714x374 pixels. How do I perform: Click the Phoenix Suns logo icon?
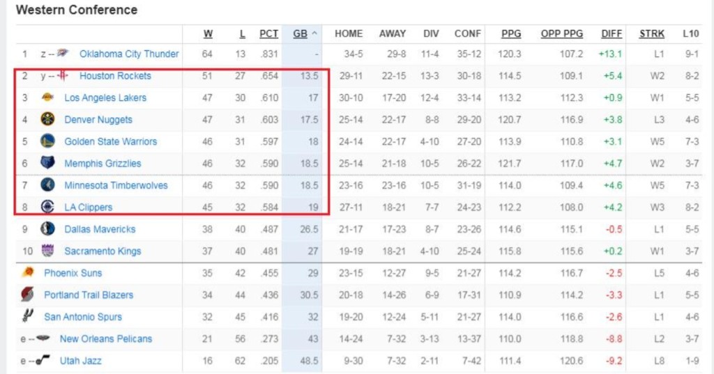point(27,272)
